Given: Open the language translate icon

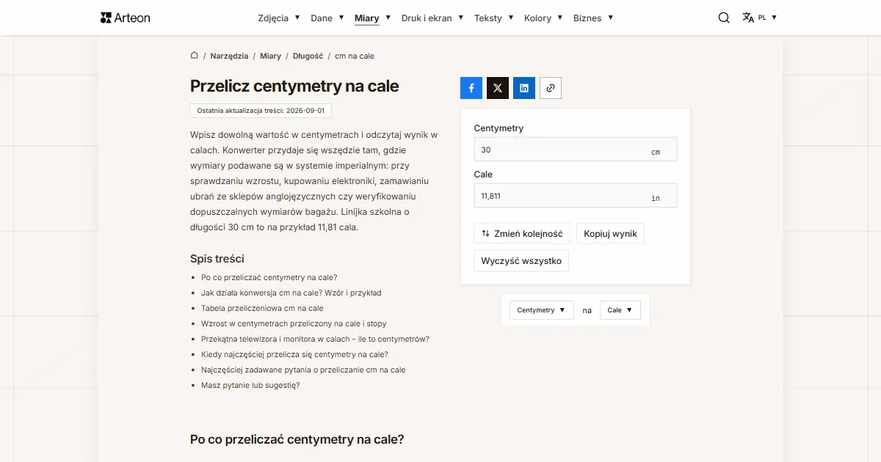Looking at the screenshot, I should tap(748, 18).
